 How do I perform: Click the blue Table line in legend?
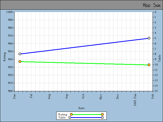click(86, 117)
